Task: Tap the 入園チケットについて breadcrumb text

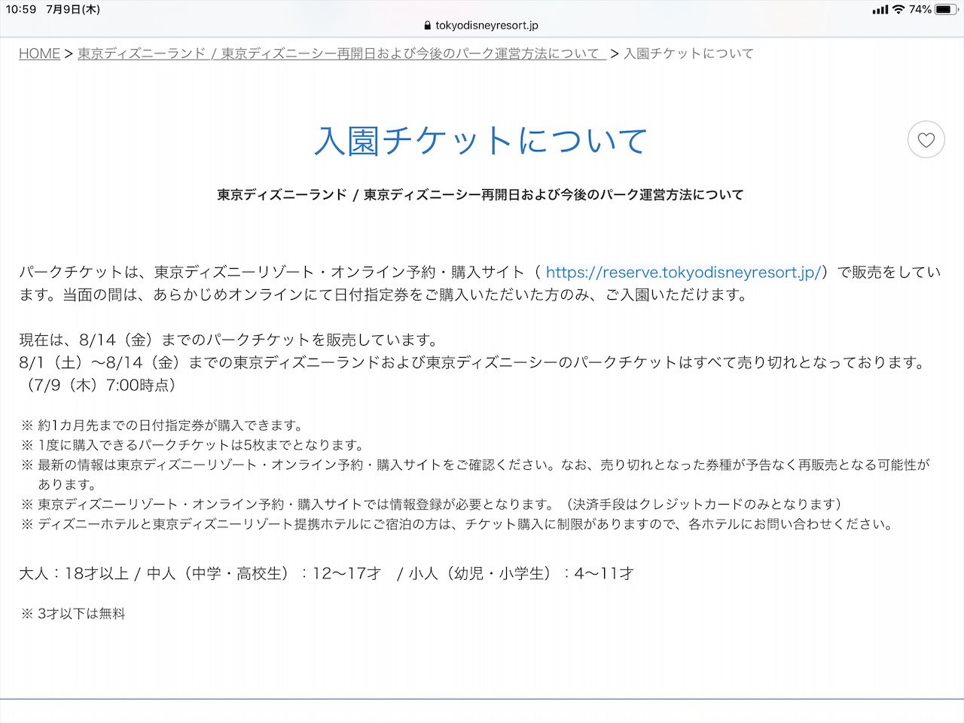Action: pos(688,53)
